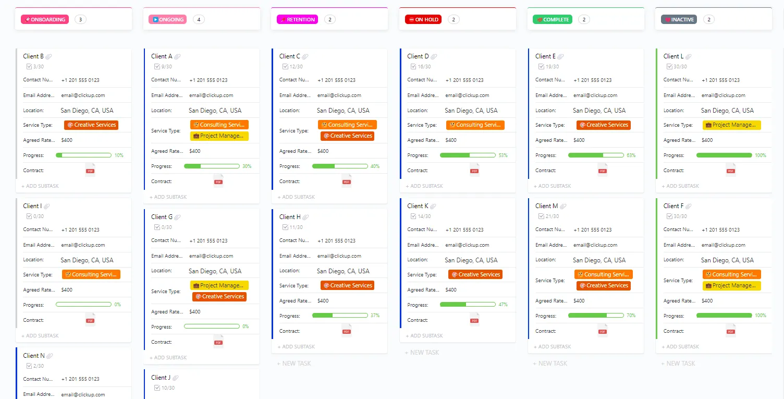Select the RETENTION column header tag
Screen dimensions: 784x399
pyautogui.click(x=298, y=19)
